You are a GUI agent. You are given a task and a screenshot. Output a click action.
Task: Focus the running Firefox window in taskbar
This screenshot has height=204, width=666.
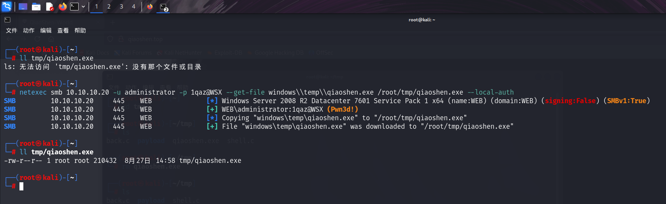click(x=150, y=7)
